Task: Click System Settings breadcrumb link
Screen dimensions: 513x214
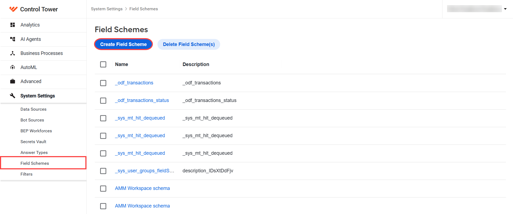Action: [x=107, y=9]
